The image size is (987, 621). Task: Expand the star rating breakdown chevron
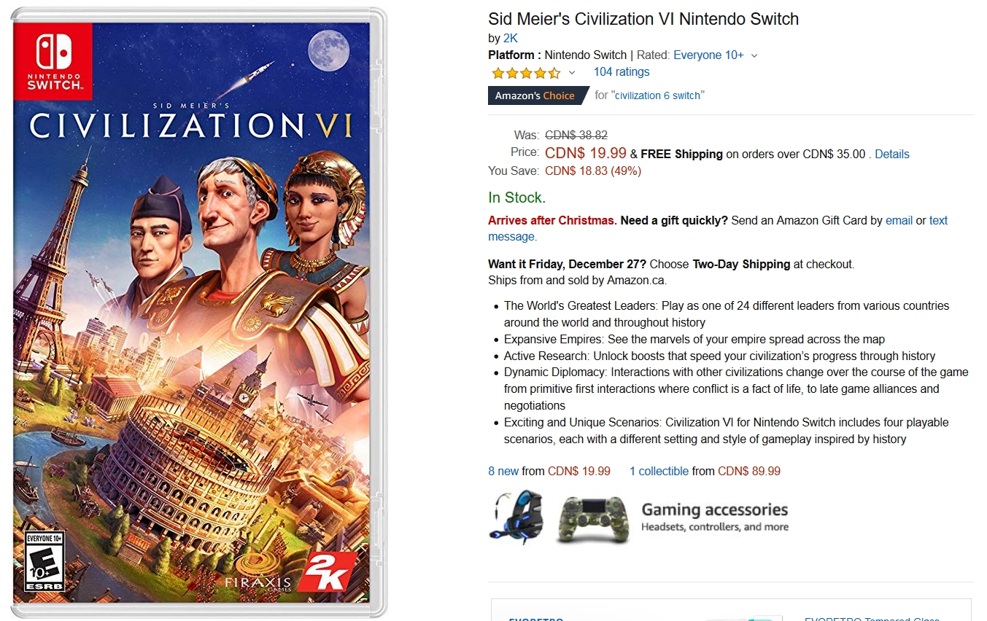573,73
